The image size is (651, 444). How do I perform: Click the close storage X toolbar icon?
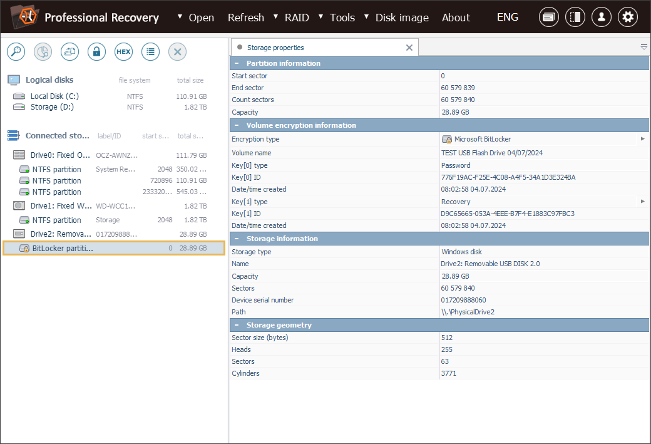click(x=177, y=52)
